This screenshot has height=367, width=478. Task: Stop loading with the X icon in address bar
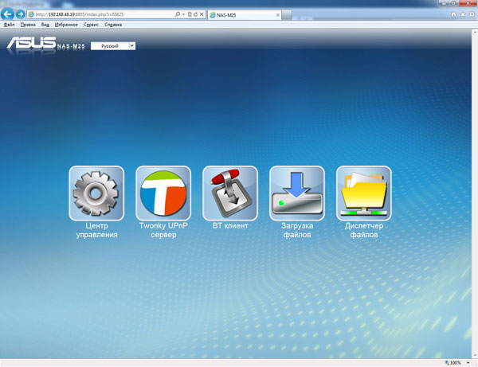[x=202, y=14]
